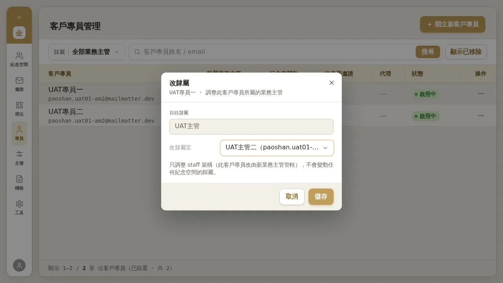Click the 狀態 column header
The height and width of the screenshot is (283, 503).
coord(417,74)
